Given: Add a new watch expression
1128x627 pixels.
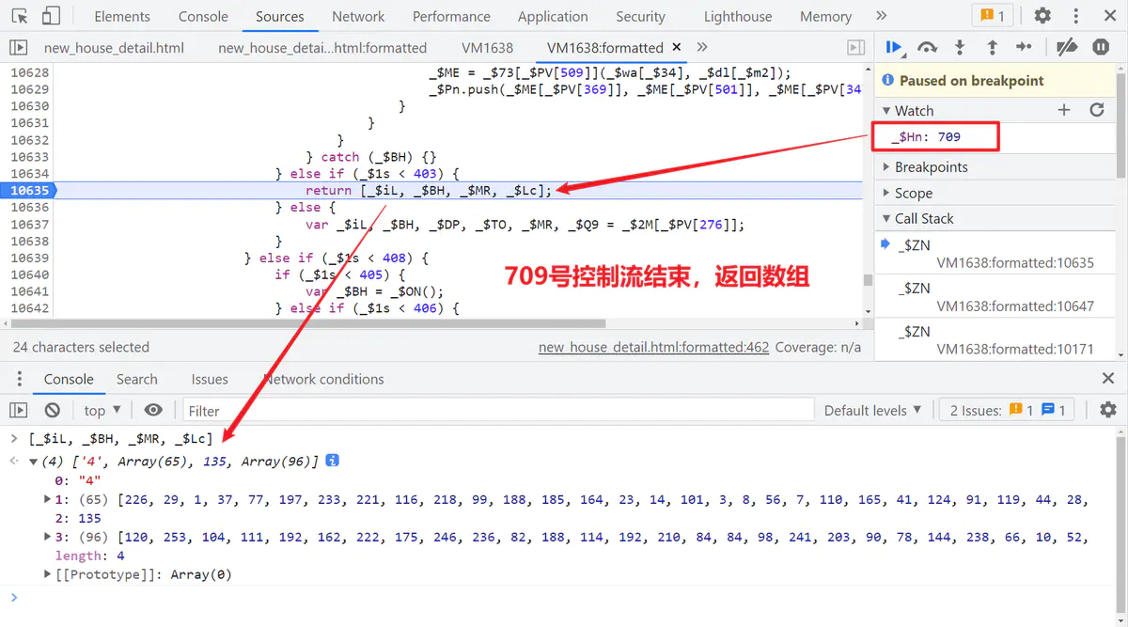Looking at the screenshot, I should point(1064,110).
